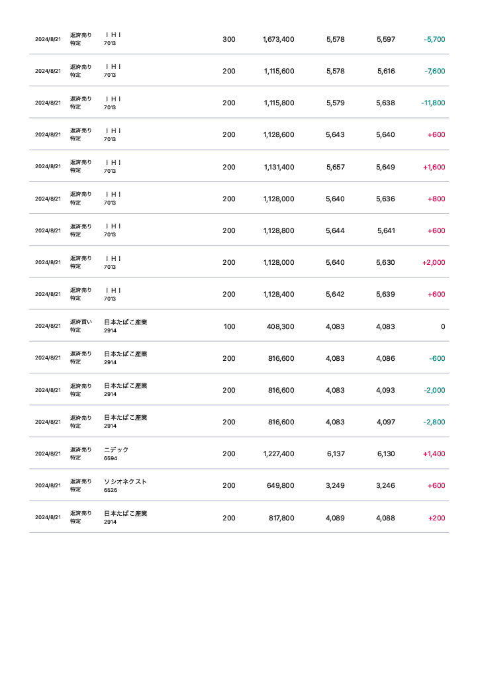478x678 pixels.
Task: Click the -2,800 loss value
Action: point(434,422)
